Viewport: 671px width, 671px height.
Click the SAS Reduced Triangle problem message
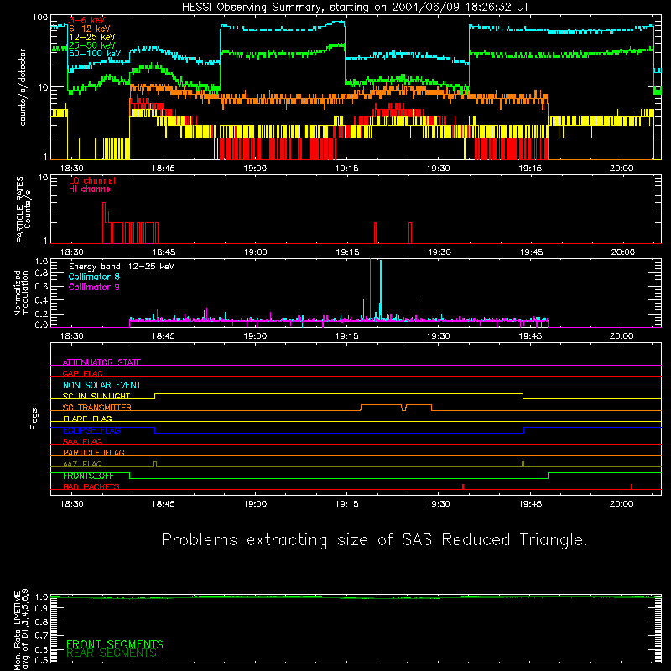click(x=374, y=540)
